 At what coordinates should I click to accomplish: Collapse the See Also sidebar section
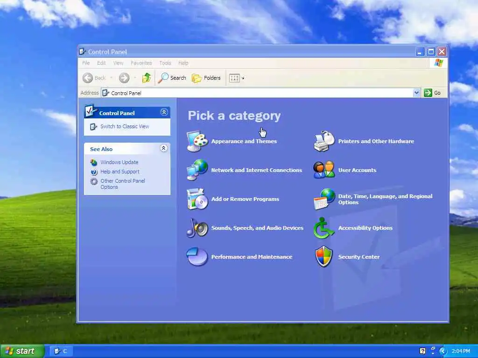[164, 148]
